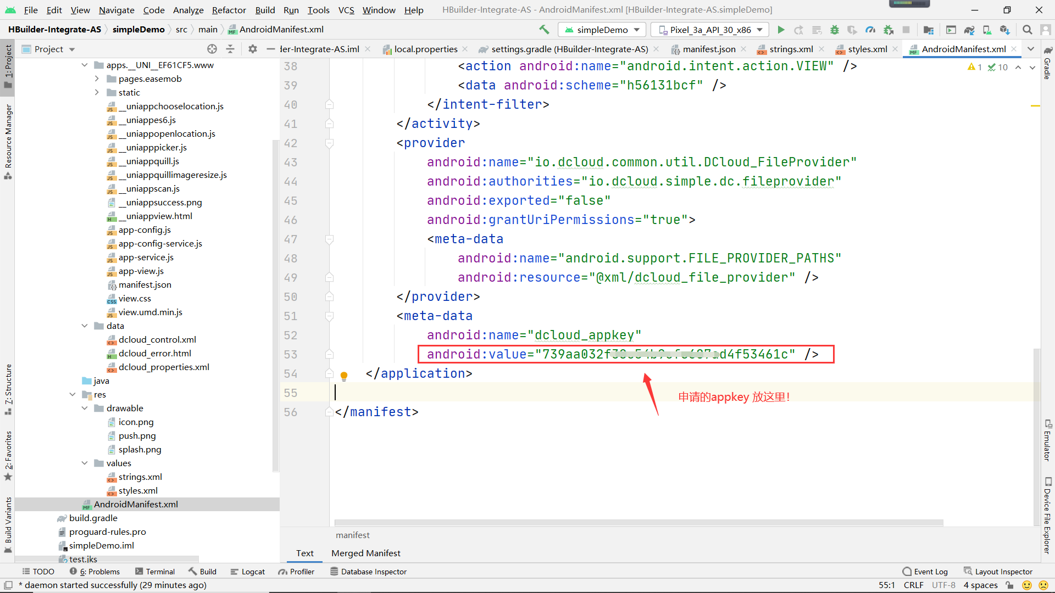The width and height of the screenshot is (1055, 593).
Task: Open the Pixel_3a_API_30_x86 device dropdown
Action: point(710,30)
